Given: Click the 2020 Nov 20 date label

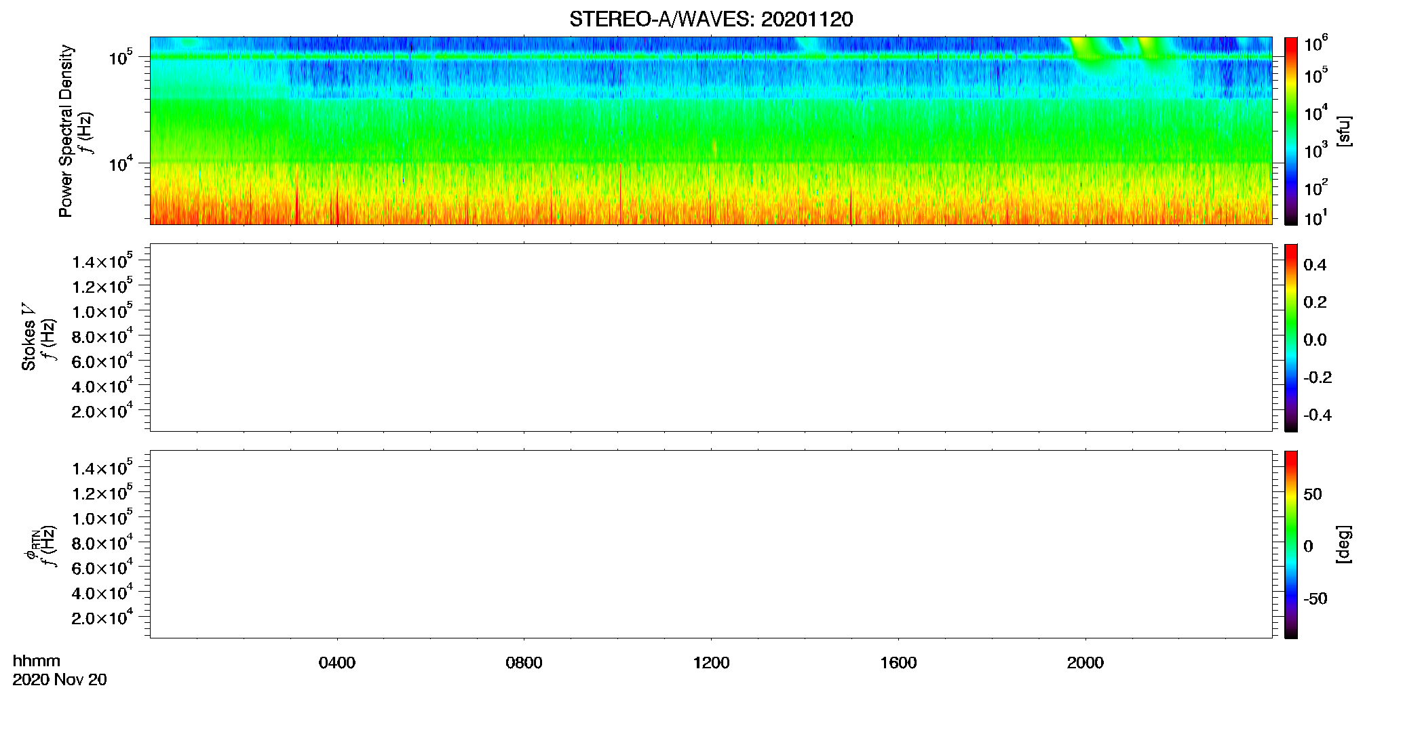Looking at the screenshot, I should click(60, 680).
